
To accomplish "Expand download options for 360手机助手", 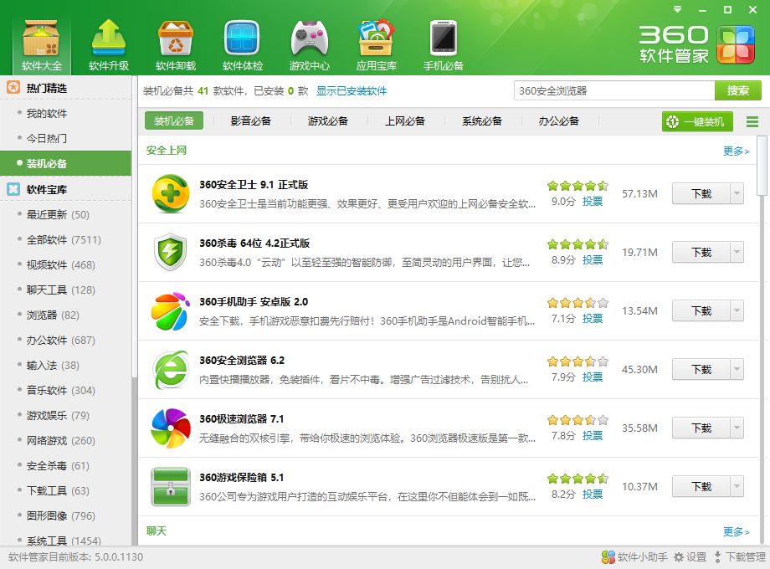I will 737,310.
